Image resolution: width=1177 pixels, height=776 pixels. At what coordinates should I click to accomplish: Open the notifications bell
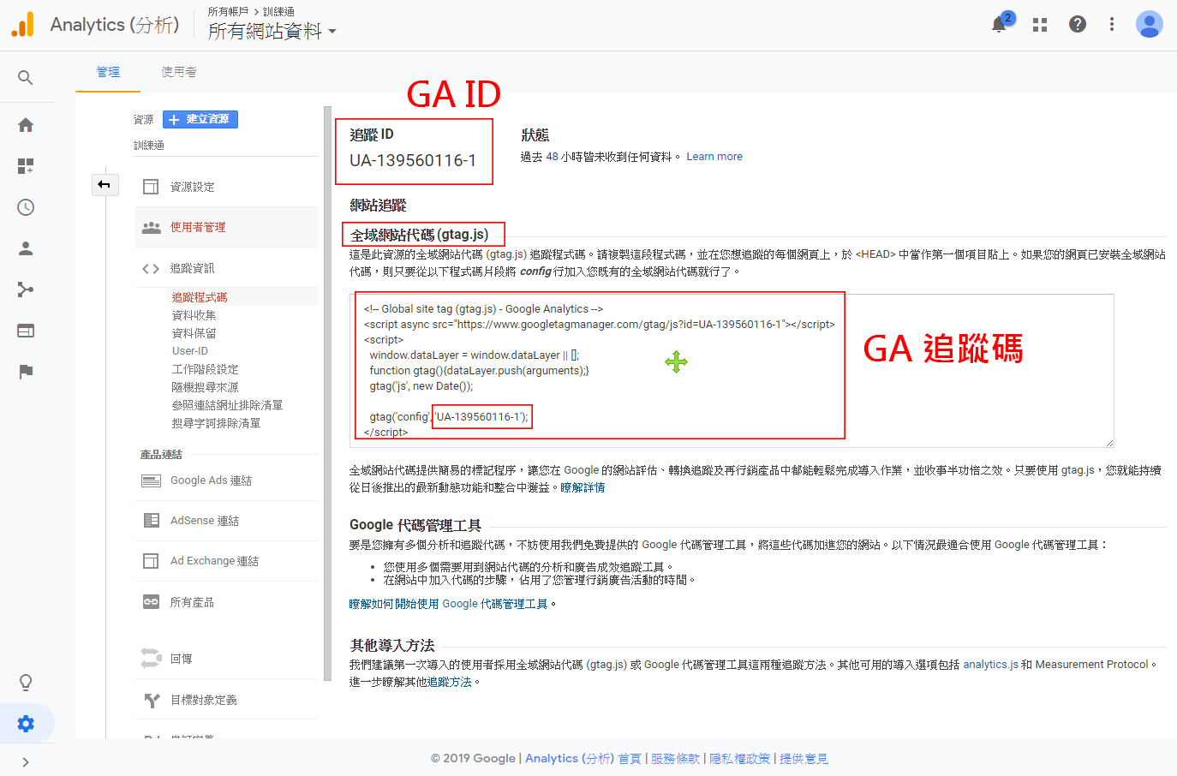point(999,24)
